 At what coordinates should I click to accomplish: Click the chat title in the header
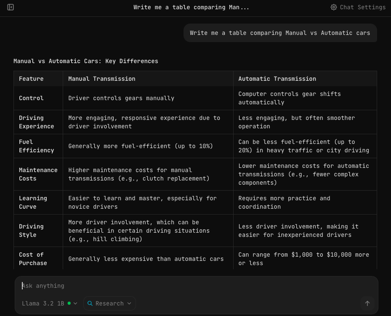click(191, 7)
